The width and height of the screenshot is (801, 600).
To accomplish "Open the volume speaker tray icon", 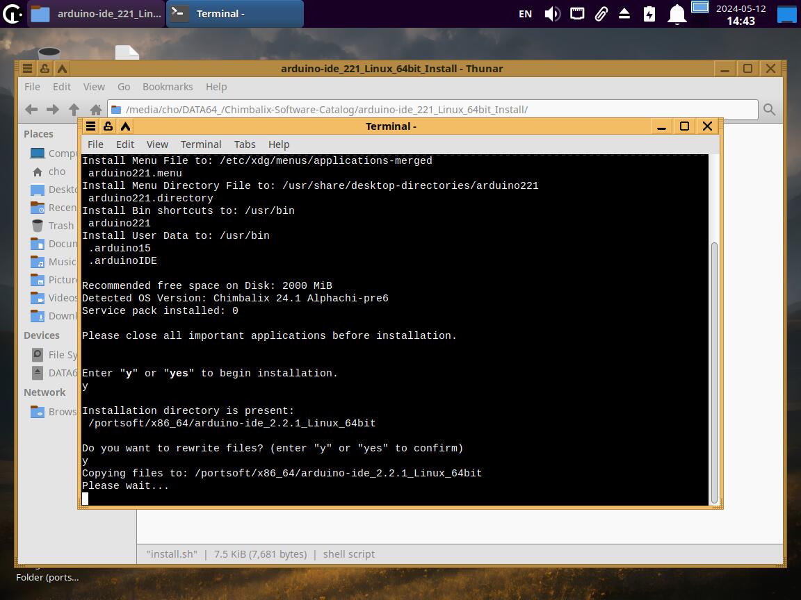I will pos(552,14).
